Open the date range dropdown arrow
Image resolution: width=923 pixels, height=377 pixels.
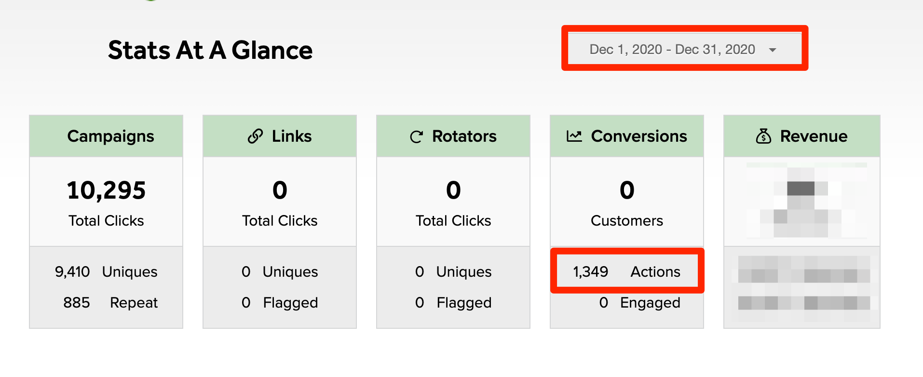[773, 50]
